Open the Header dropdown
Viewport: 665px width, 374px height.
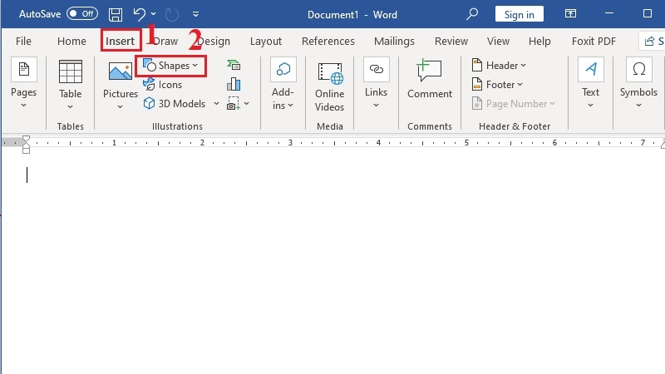(x=499, y=66)
